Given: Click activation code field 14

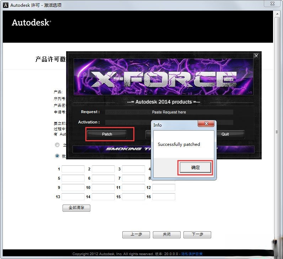Looking at the screenshot, I should (103, 197).
